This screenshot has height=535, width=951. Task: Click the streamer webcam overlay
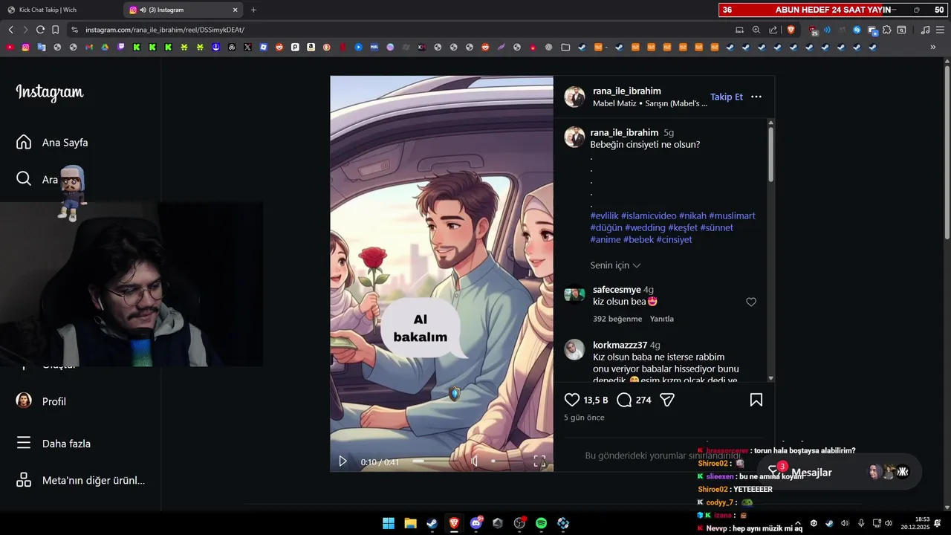point(131,285)
